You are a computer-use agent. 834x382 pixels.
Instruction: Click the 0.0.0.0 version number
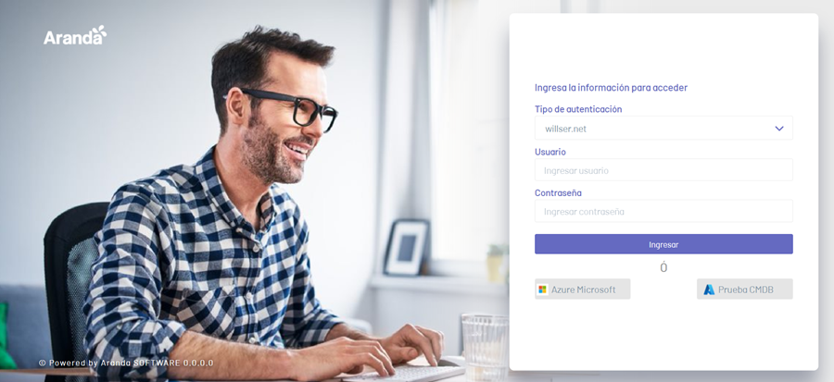[198, 363]
